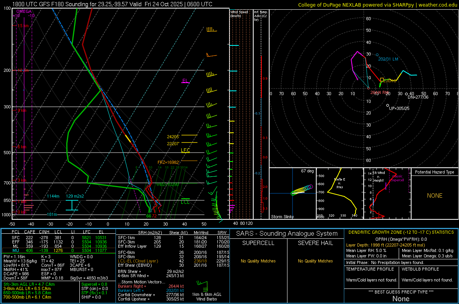The height and width of the screenshot is (304, 459).
Task: Click the storm slinky circles cluster
Action: pos(302,190)
